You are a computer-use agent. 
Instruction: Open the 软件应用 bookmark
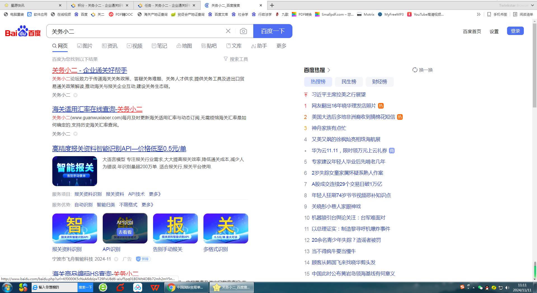pyautogui.click(x=37, y=14)
